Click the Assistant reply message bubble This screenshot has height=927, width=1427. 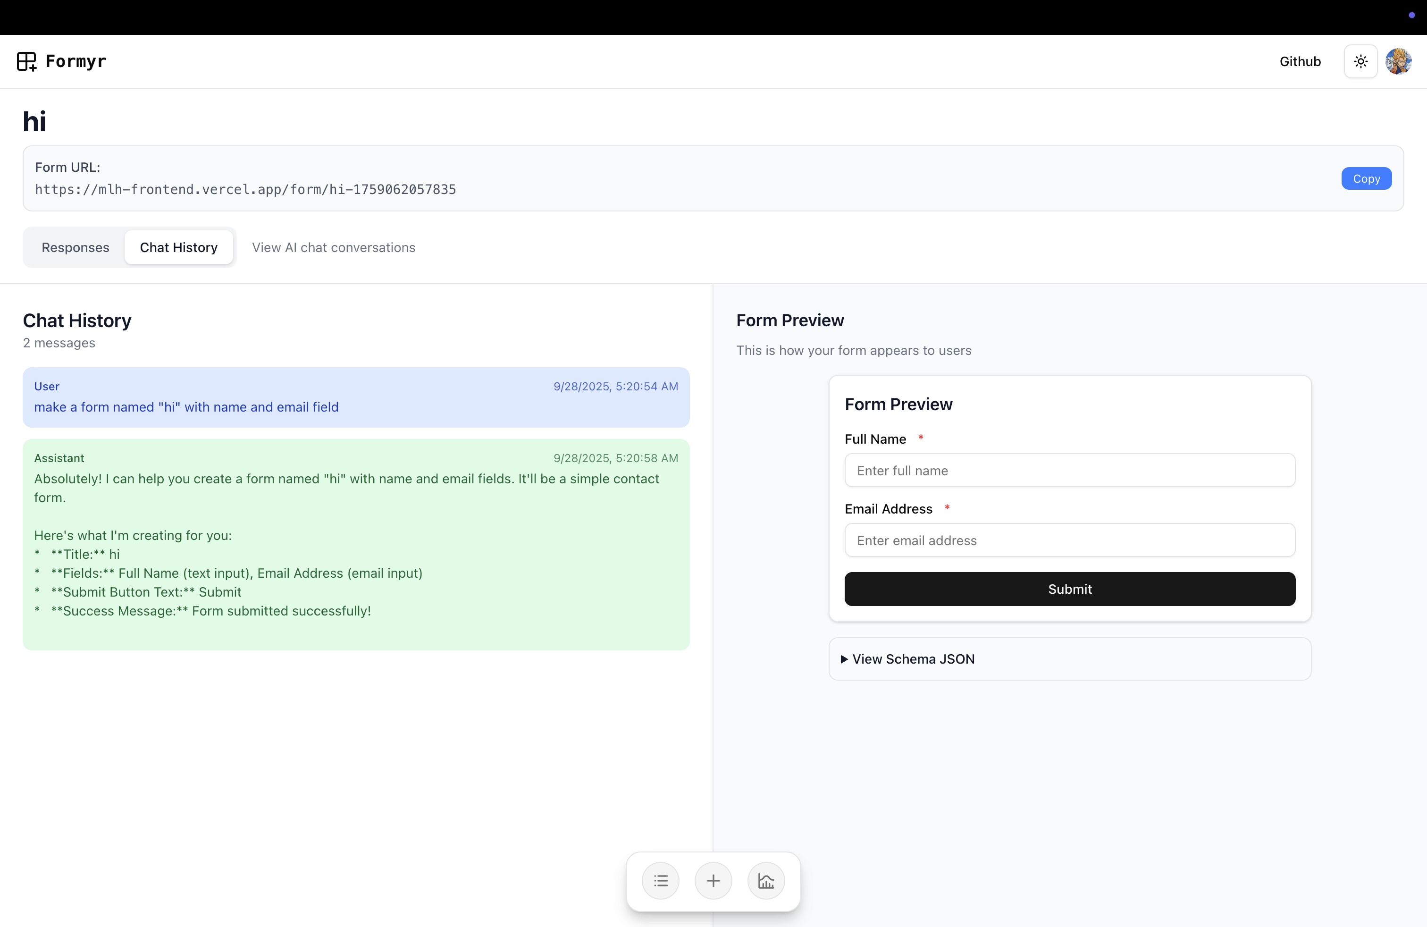pos(356,545)
